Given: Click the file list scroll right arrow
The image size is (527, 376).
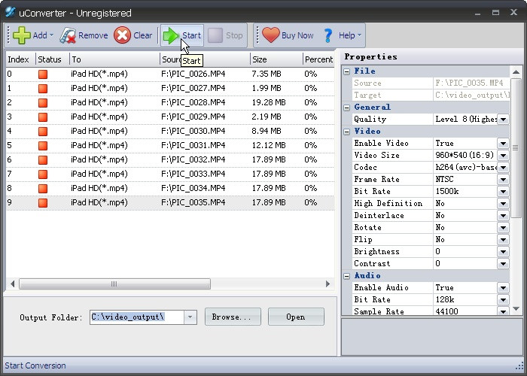Looking at the screenshot, I should tap(327, 284).
